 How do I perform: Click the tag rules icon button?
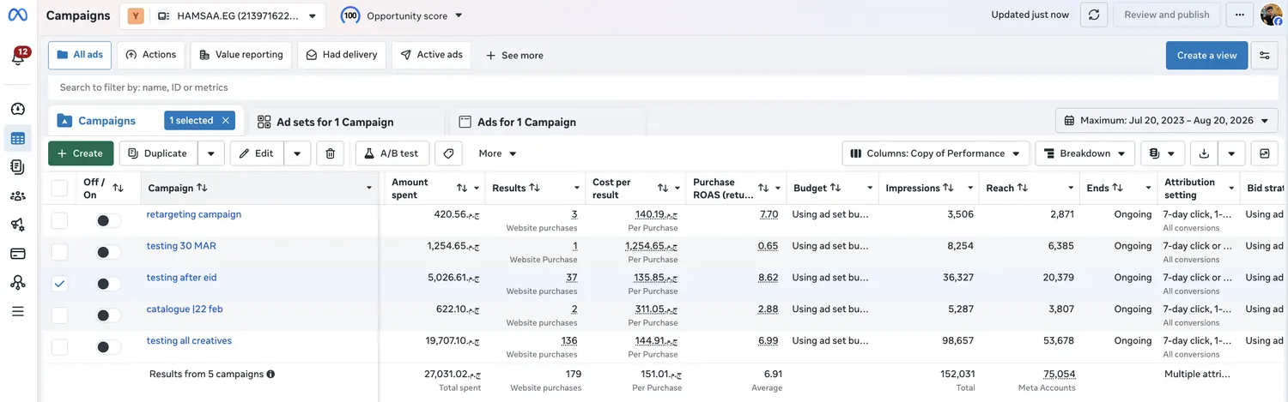click(x=447, y=153)
